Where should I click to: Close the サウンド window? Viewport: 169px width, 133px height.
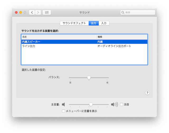(16, 12)
